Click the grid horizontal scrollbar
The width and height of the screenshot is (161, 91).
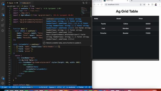tap(126, 60)
